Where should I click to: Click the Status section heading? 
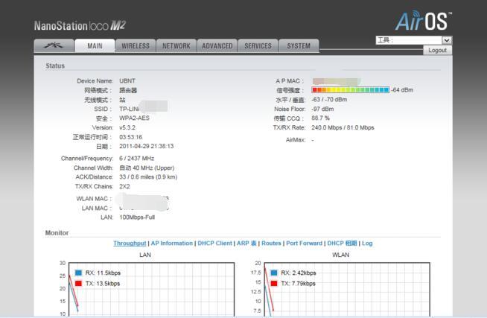coord(55,66)
